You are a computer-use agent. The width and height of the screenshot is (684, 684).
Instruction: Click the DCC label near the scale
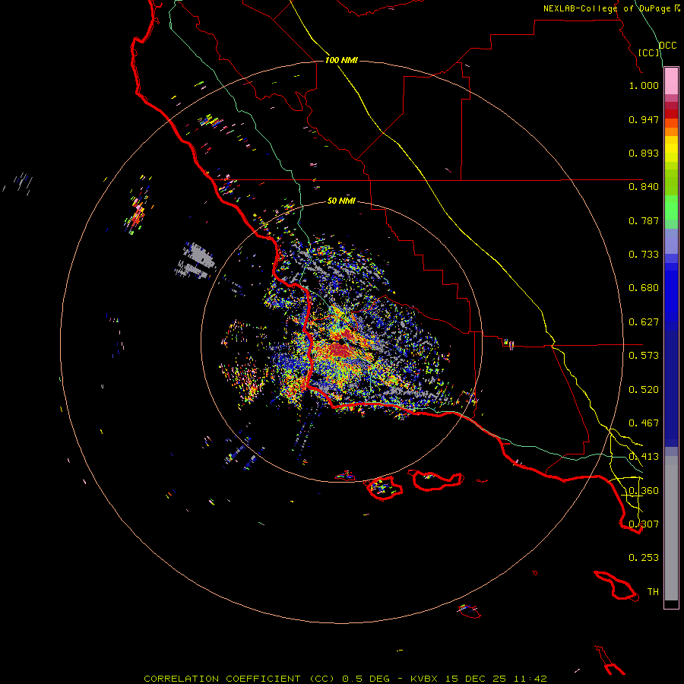click(x=668, y=46)
